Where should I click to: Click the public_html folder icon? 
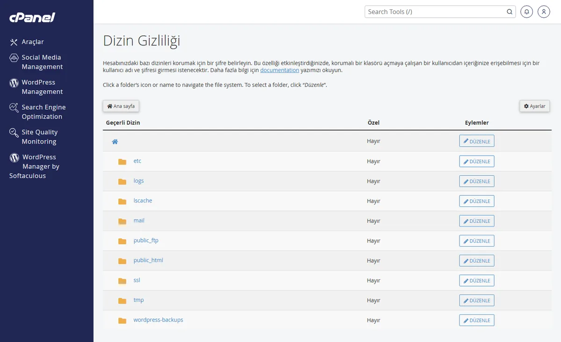coord(122,261)
